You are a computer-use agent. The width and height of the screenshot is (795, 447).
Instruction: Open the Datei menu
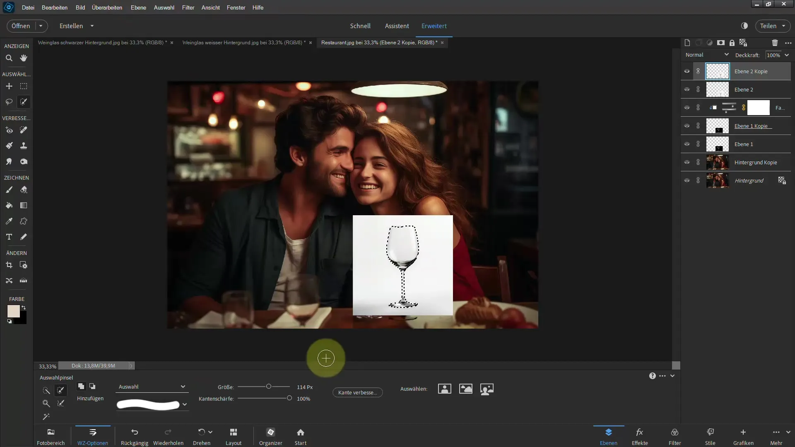coord(28,7)
